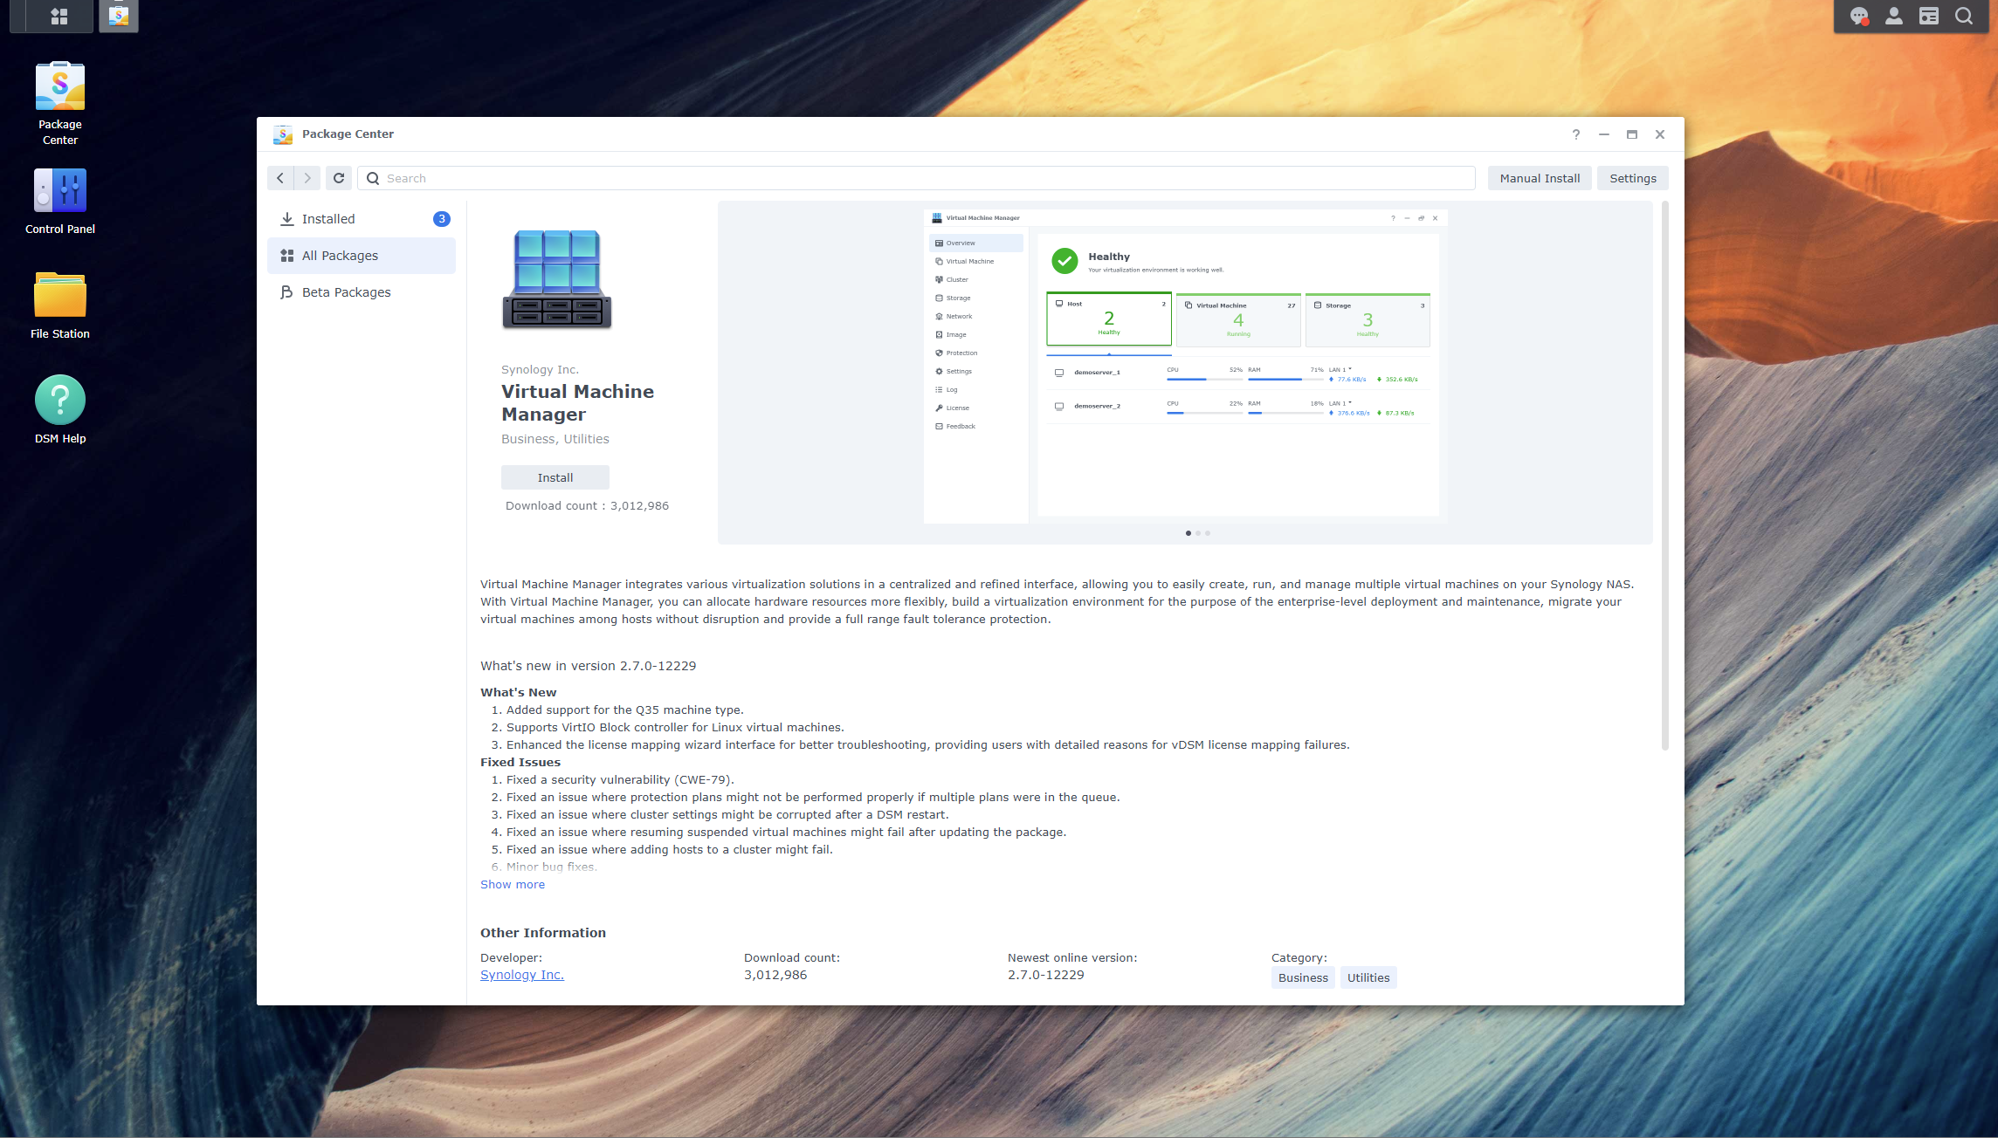Click the notifications chat bubble icon
Viewport: 1998px width, 1138px height.
[x=1858, y=16]
